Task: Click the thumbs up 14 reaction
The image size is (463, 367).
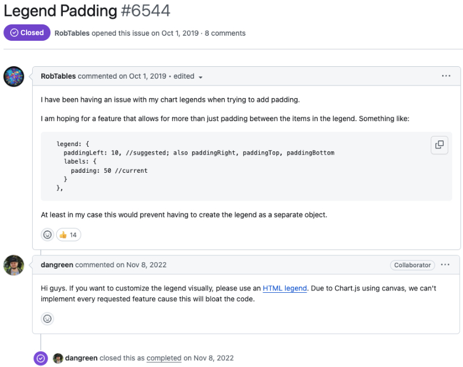Action: tap(68, 234)
